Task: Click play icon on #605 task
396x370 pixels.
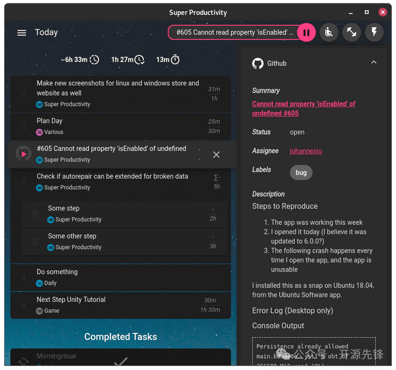Action: [x=24, y=154]
